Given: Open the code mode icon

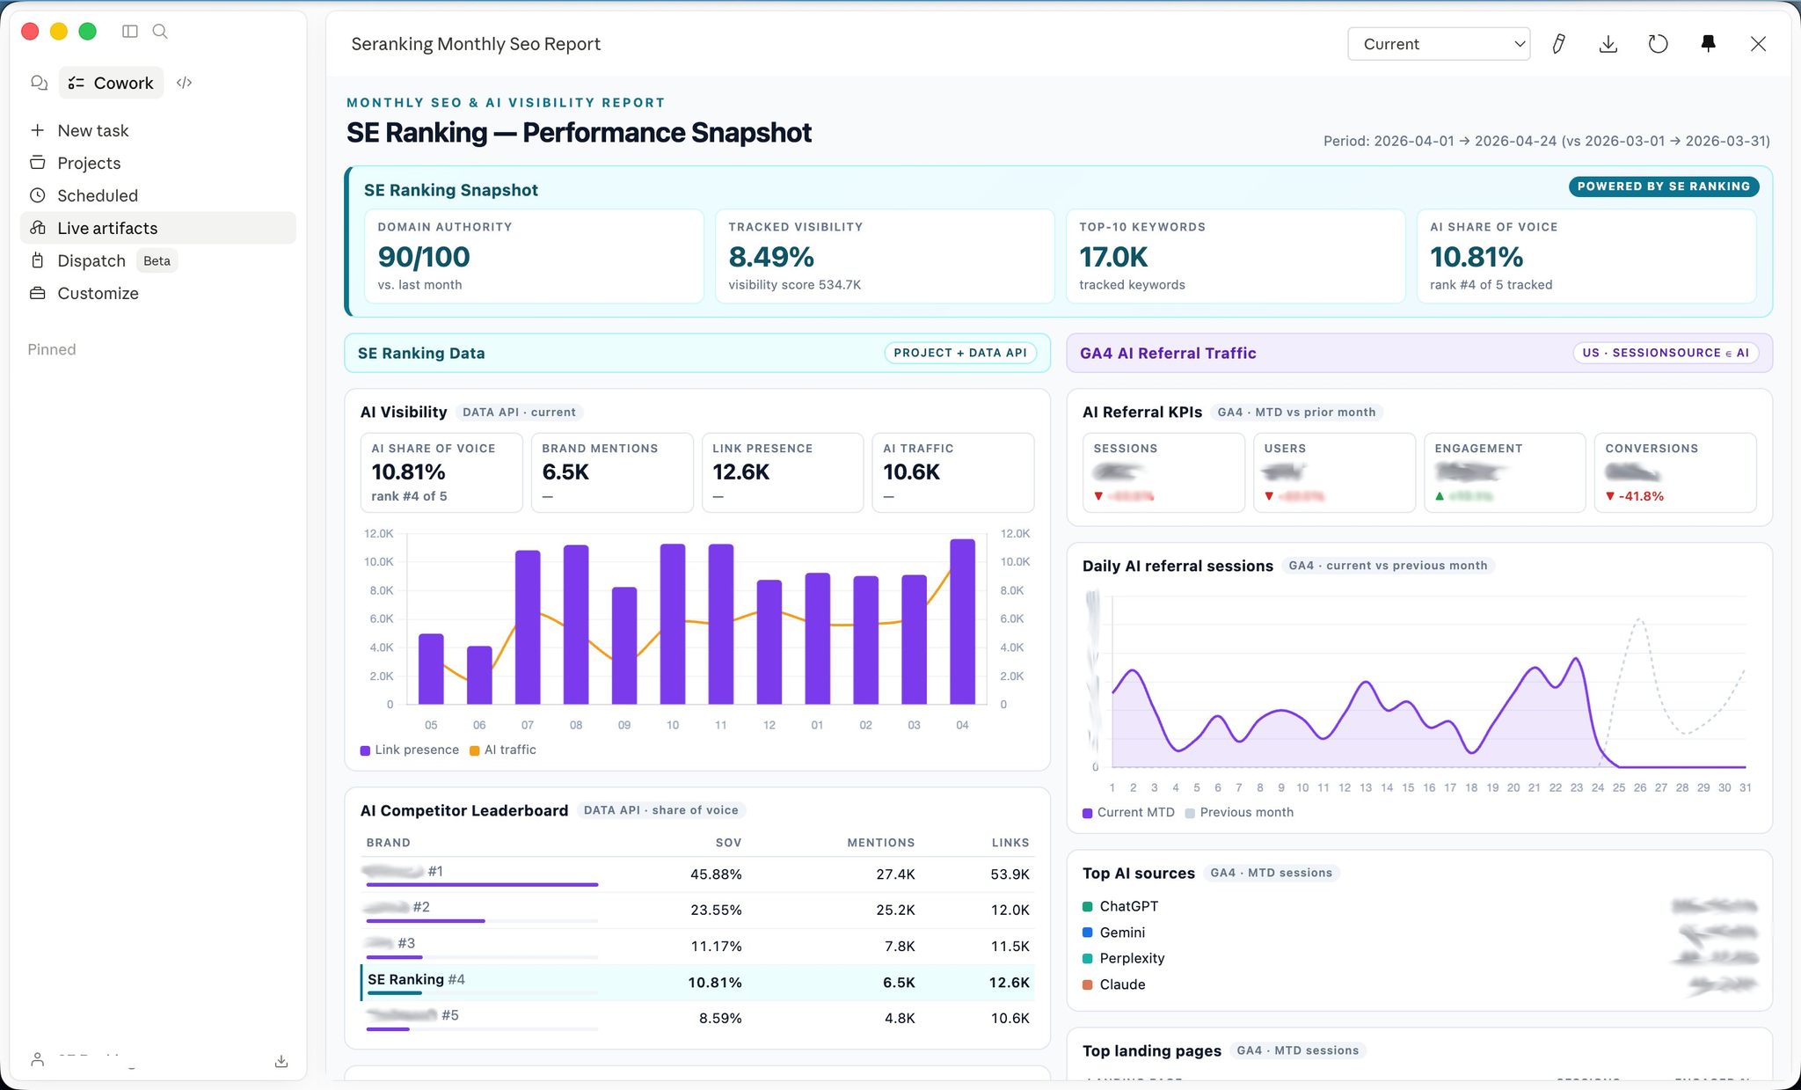Looking at the screenshot, I should tap(184, 83).
